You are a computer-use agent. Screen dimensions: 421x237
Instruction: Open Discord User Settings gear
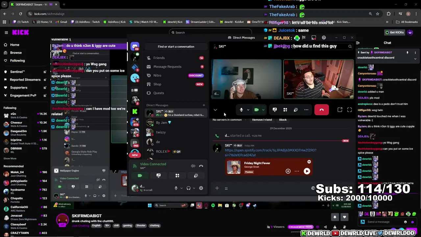click(201, 188)
